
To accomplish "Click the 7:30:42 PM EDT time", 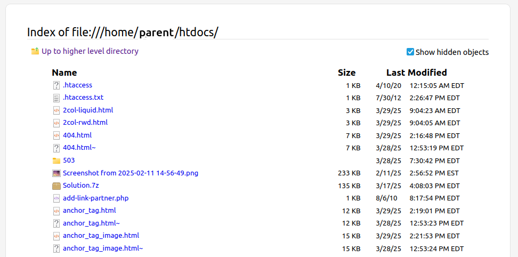I will (435, 160).
